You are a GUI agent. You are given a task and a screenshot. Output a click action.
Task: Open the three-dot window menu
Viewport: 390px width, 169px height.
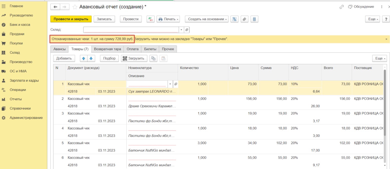tap(382, 7)
